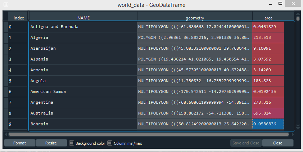Select the 'Albania' name cell
The height and width of the screenshot is (152, 303).
83,59
